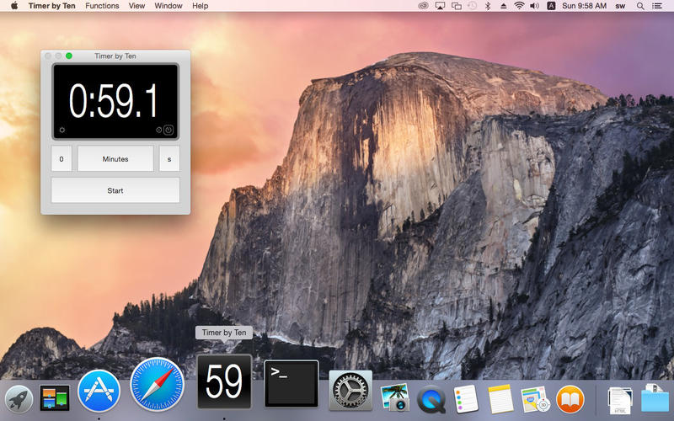Open iBooks from the Dock
Viewport: 674px width, 421px height.
[x=570, y=397]
